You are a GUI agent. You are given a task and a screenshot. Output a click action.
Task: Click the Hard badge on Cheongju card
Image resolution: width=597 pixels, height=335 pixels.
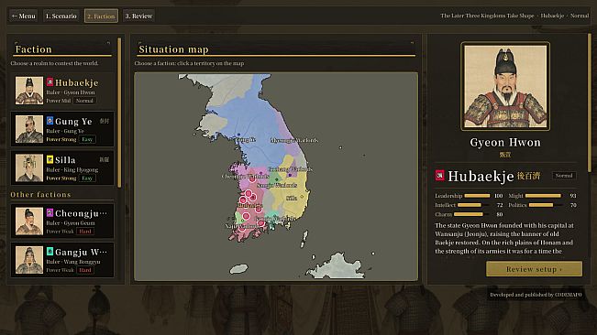click(85, 232)
